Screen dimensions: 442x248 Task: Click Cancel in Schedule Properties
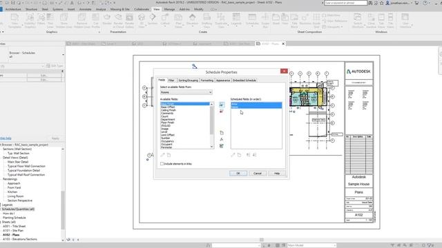pos(258,173)
